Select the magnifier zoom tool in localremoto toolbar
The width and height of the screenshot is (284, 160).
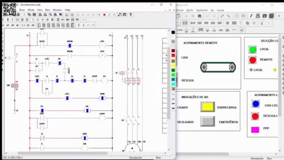coord(50,15)
